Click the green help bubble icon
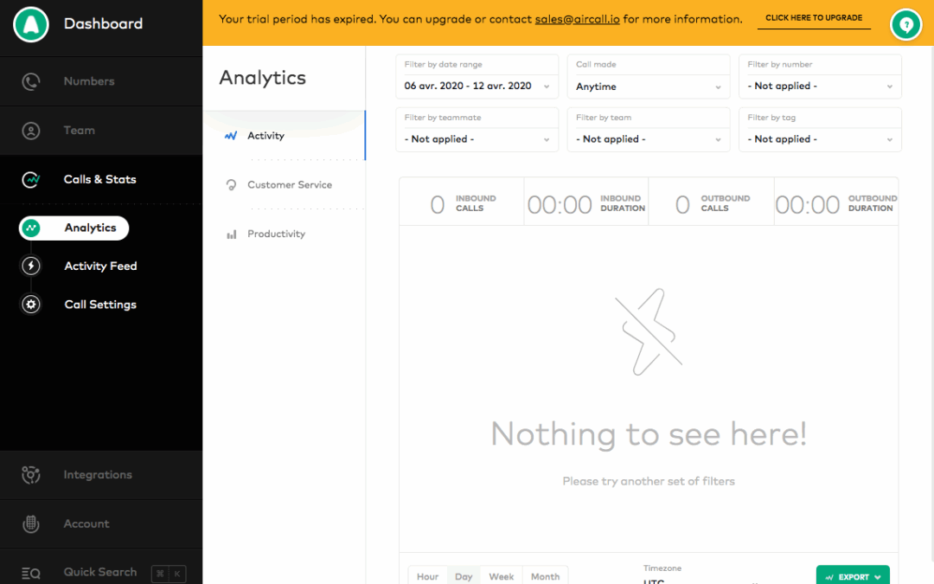The height and width of the screenshot is (584, 934). 906,25
